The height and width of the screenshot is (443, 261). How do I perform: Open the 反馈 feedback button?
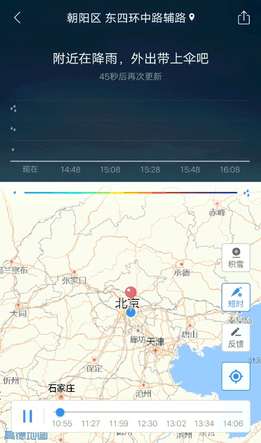236,338
